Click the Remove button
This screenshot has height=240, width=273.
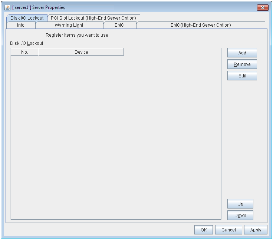[242, 64]
